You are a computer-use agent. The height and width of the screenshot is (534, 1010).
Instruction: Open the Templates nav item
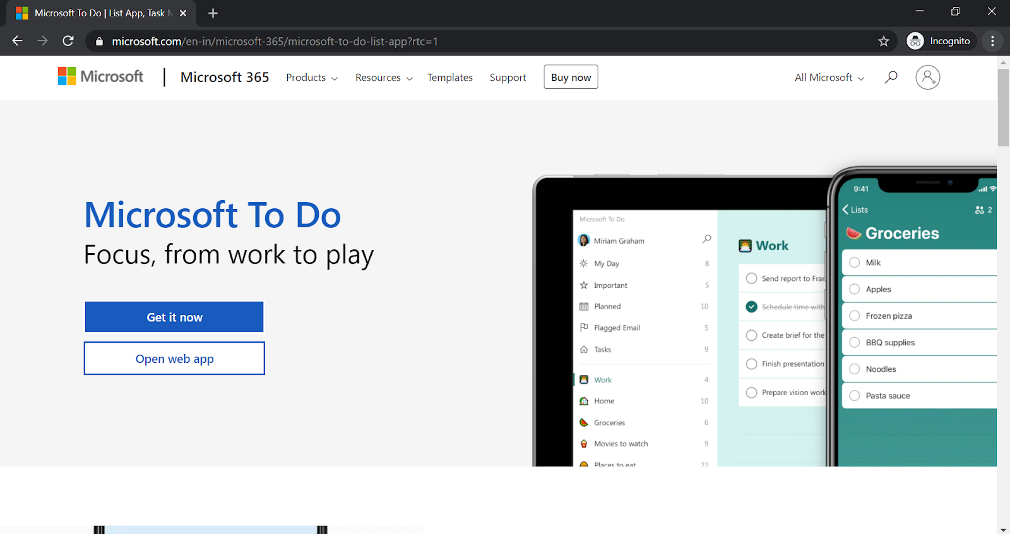tap(450, 78)
